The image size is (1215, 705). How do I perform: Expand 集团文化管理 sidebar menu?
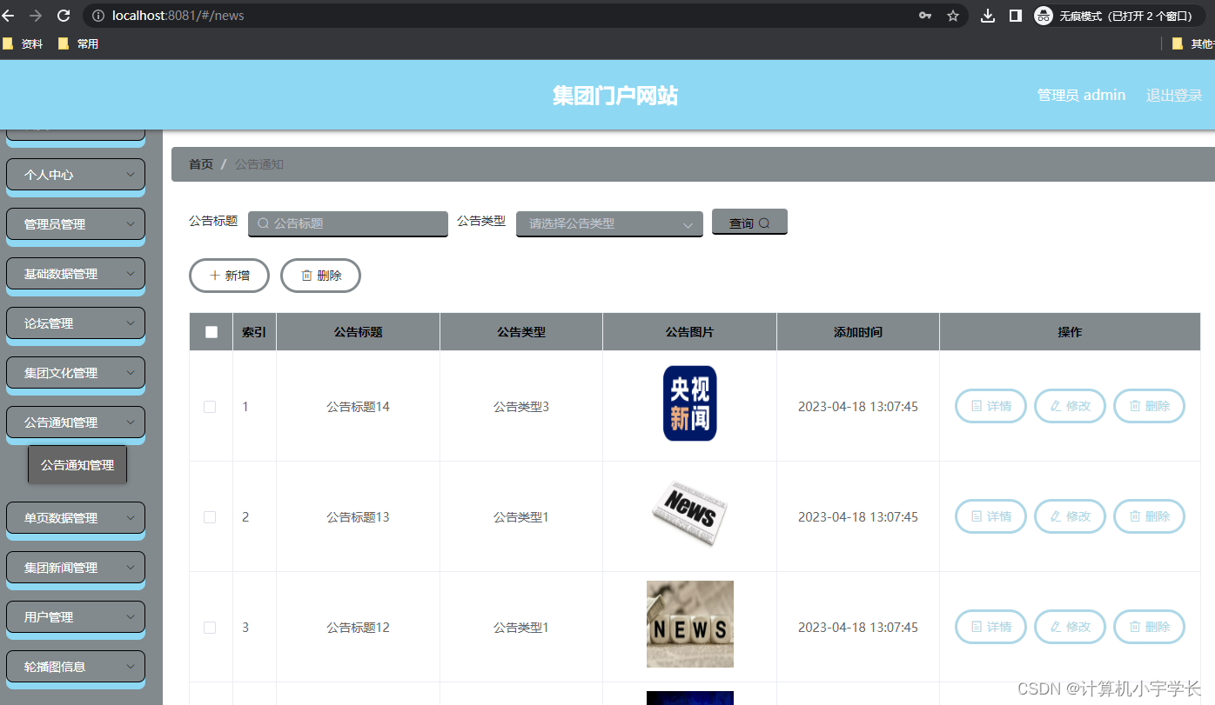(x=76, y=373)
